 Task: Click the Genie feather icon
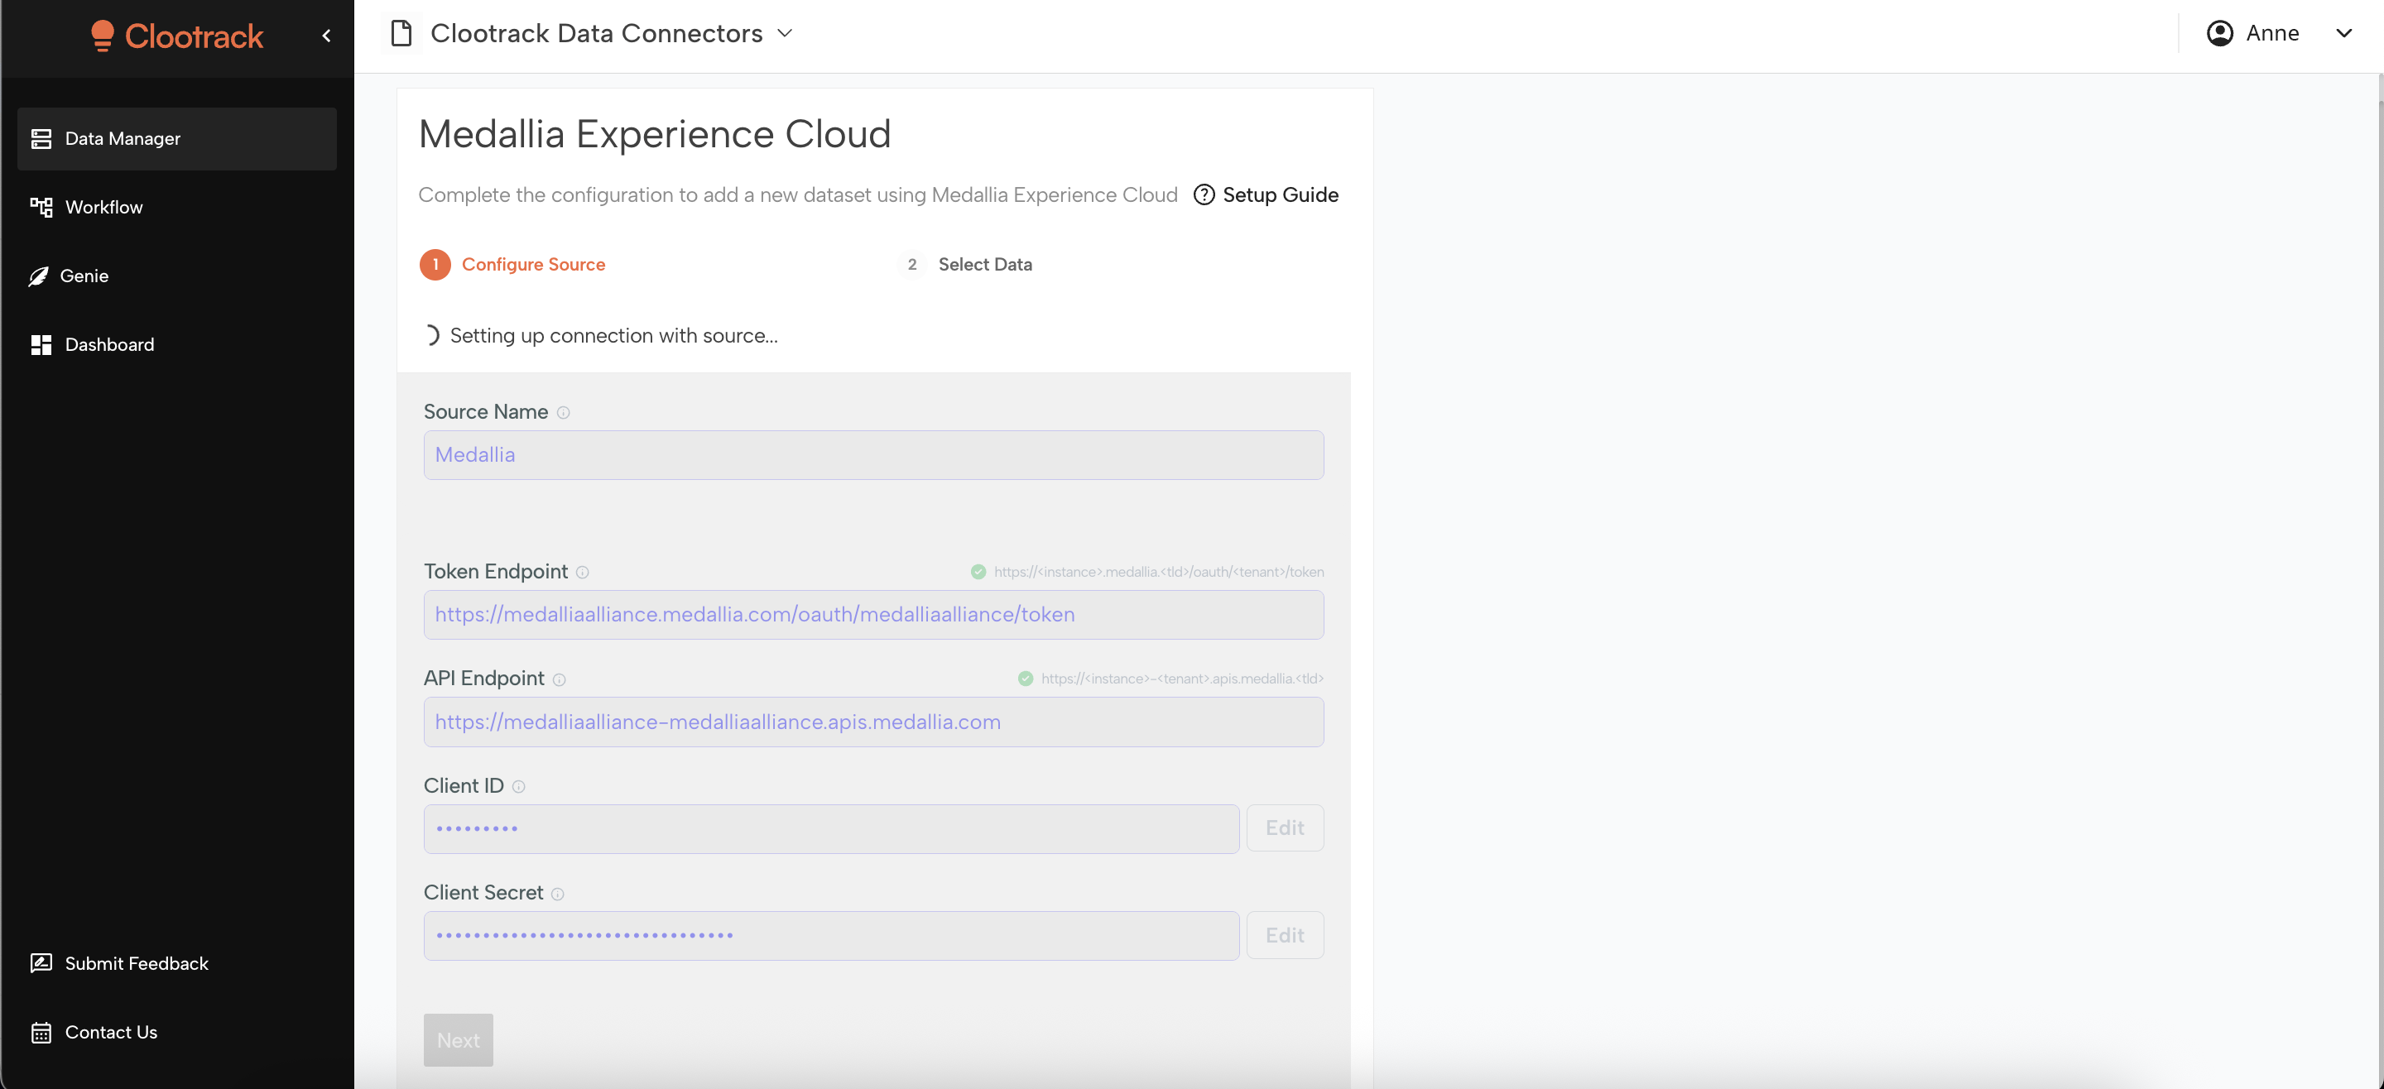(38, 276)
